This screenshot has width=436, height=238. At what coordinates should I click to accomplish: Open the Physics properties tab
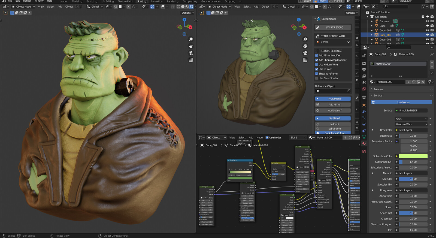tap(364, 124)
